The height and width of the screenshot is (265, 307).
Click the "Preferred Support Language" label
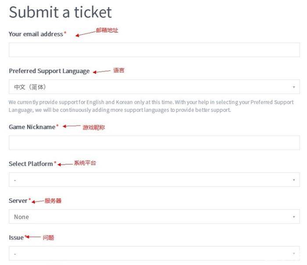[x=49, y=71]
